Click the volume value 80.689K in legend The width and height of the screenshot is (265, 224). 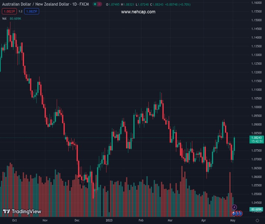(15, 19)
